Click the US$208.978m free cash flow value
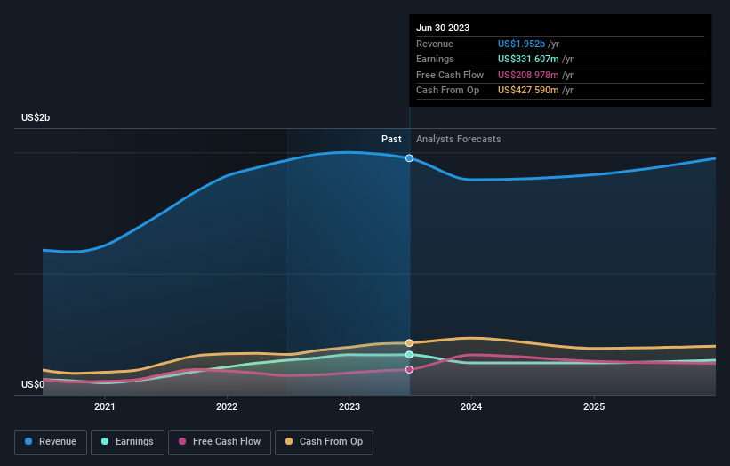 [528, 75]
